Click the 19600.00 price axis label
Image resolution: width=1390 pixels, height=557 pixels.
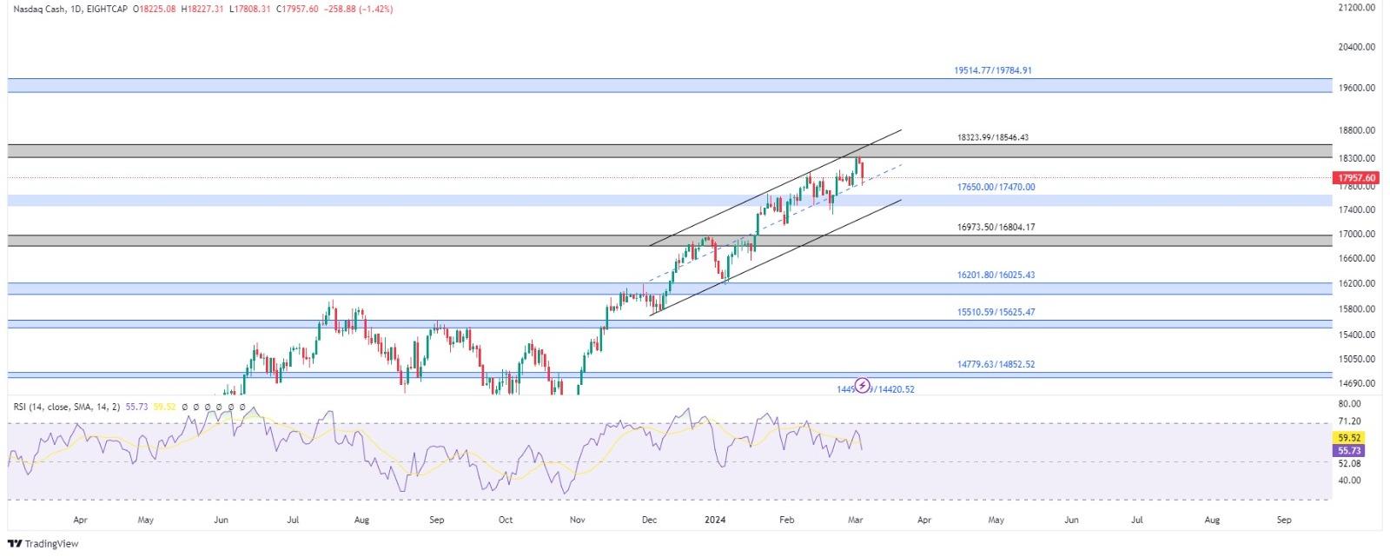[1357, 89]
